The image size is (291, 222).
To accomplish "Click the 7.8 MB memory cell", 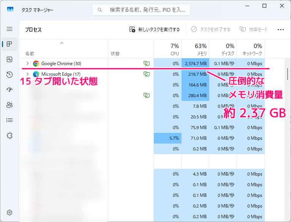I will (195, 106).
